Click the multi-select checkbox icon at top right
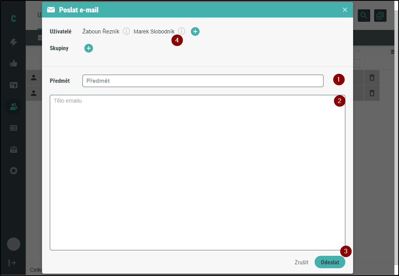The height and width of the screenshot is (276, 399). point(380,16)
